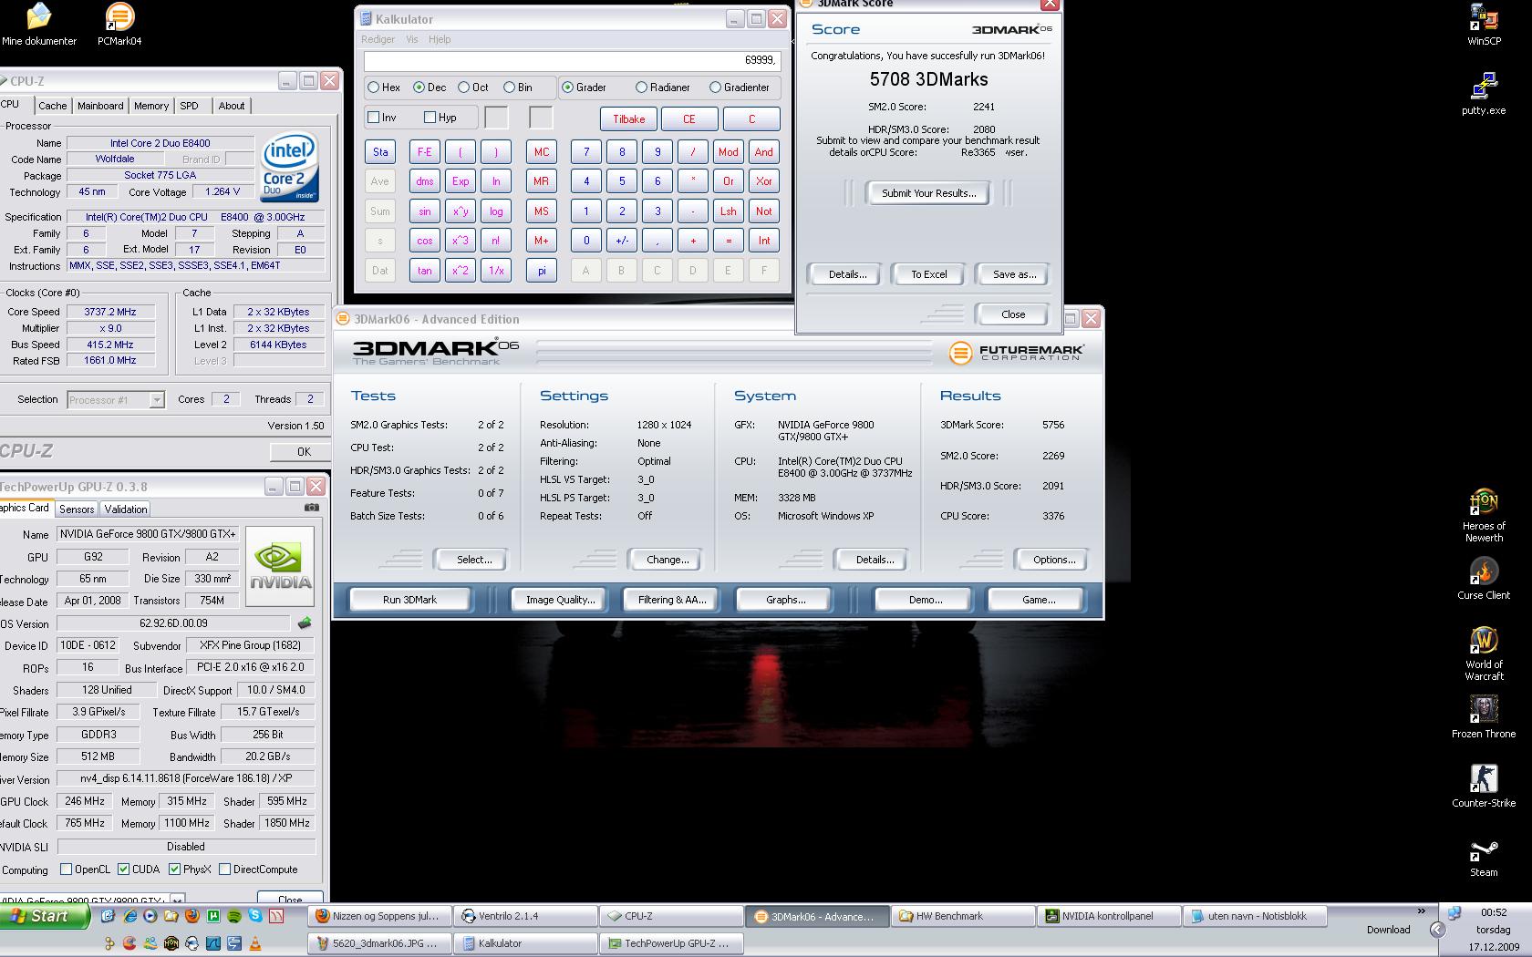Open PCMark04 desktop shortcut

pyautogui.click(x=119, y=25)
